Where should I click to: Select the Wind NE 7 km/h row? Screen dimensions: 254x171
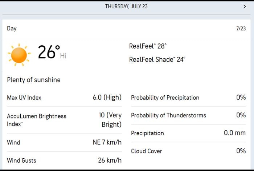click(64, 142)
